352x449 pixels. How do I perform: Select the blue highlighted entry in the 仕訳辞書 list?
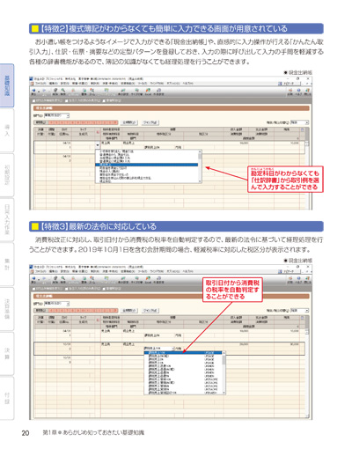click(x=147, y=165)
